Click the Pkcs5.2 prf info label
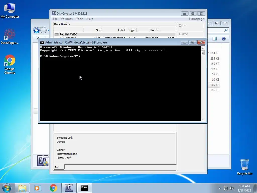This screenshot has width=257, height=193. coord(63,158)
